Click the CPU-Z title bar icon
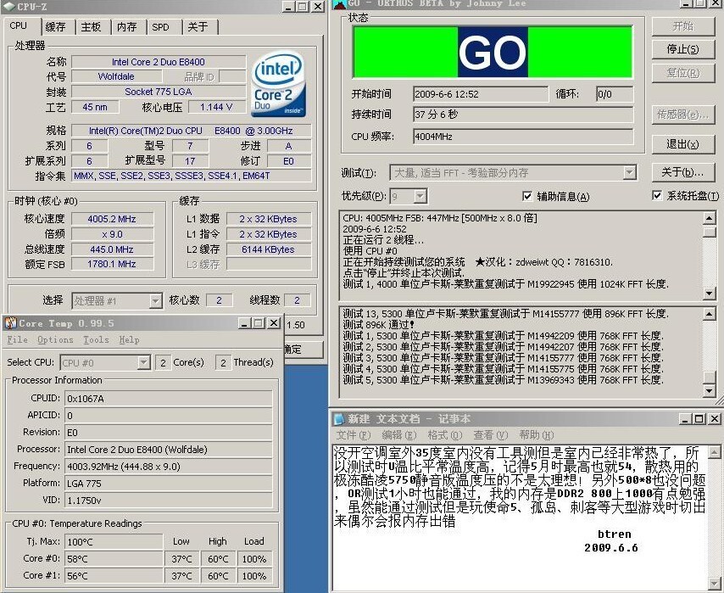Viewport: 724px width, 593px height. tap(8, 6)
